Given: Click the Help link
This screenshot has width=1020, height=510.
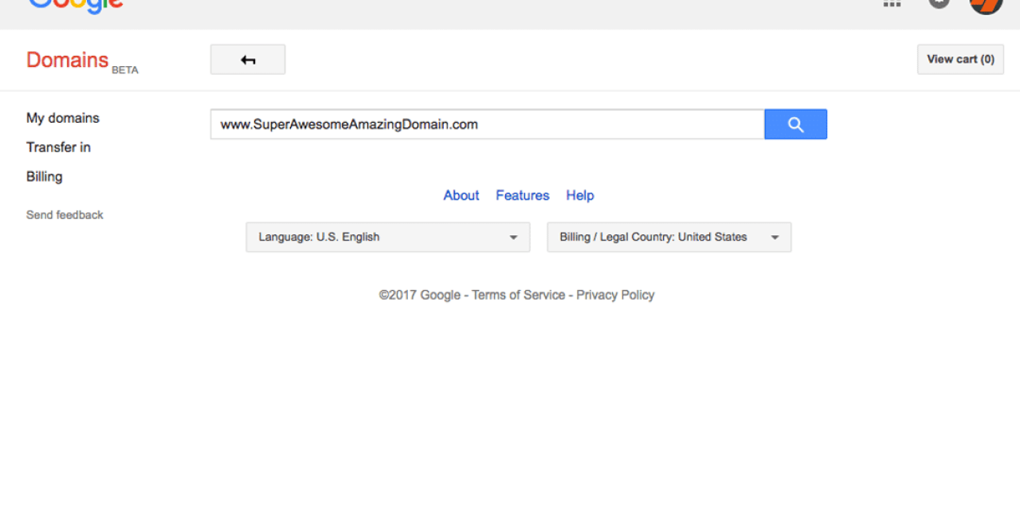Looking at the screenshot, I should pyautogui.click(x=580, y=195).
